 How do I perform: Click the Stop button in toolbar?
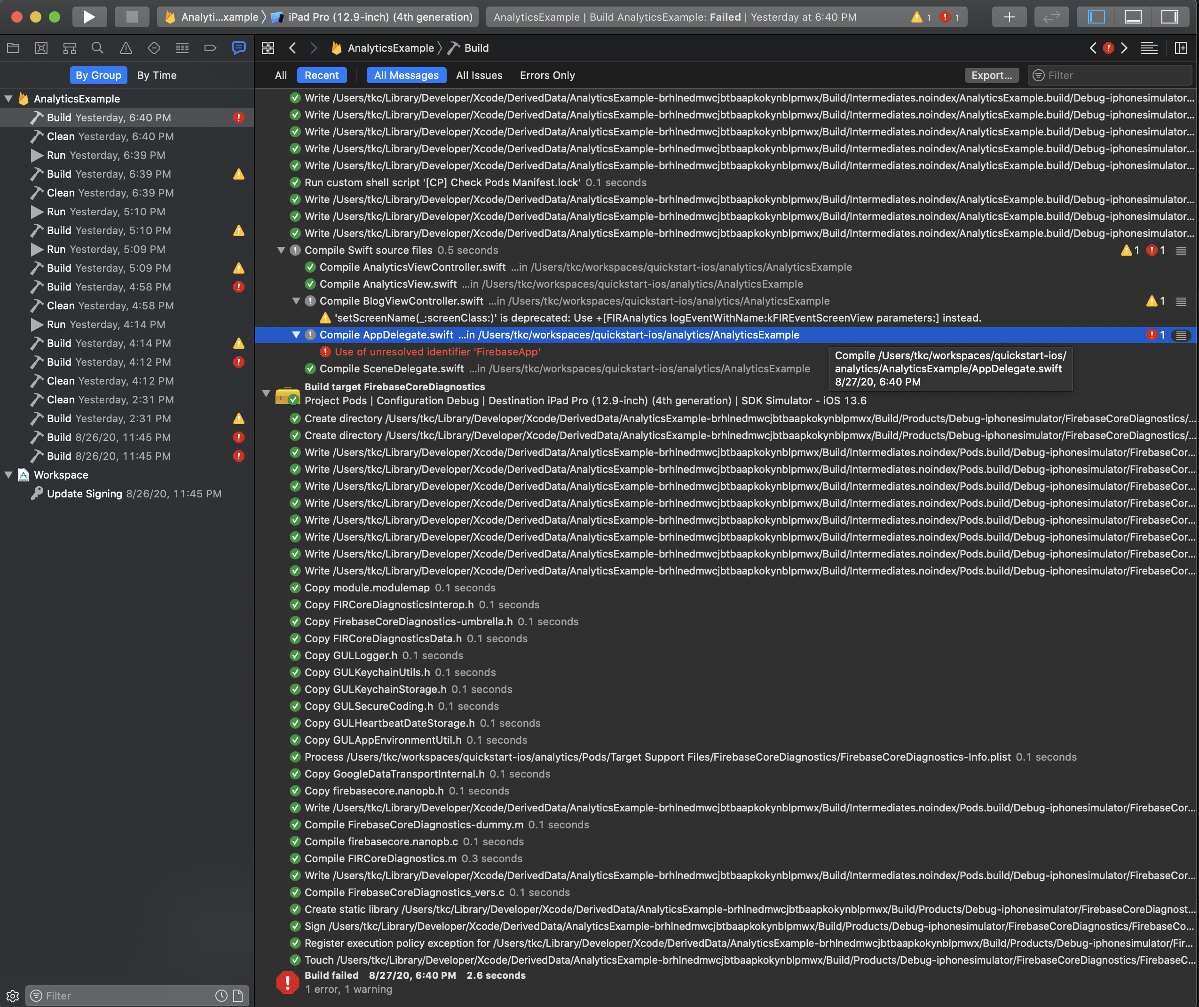pos(132,17)
